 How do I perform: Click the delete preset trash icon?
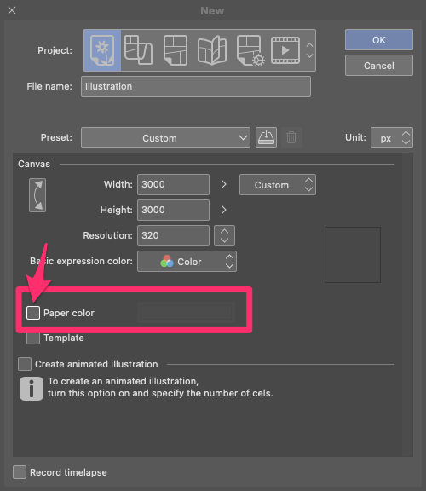tap(291, 137)
